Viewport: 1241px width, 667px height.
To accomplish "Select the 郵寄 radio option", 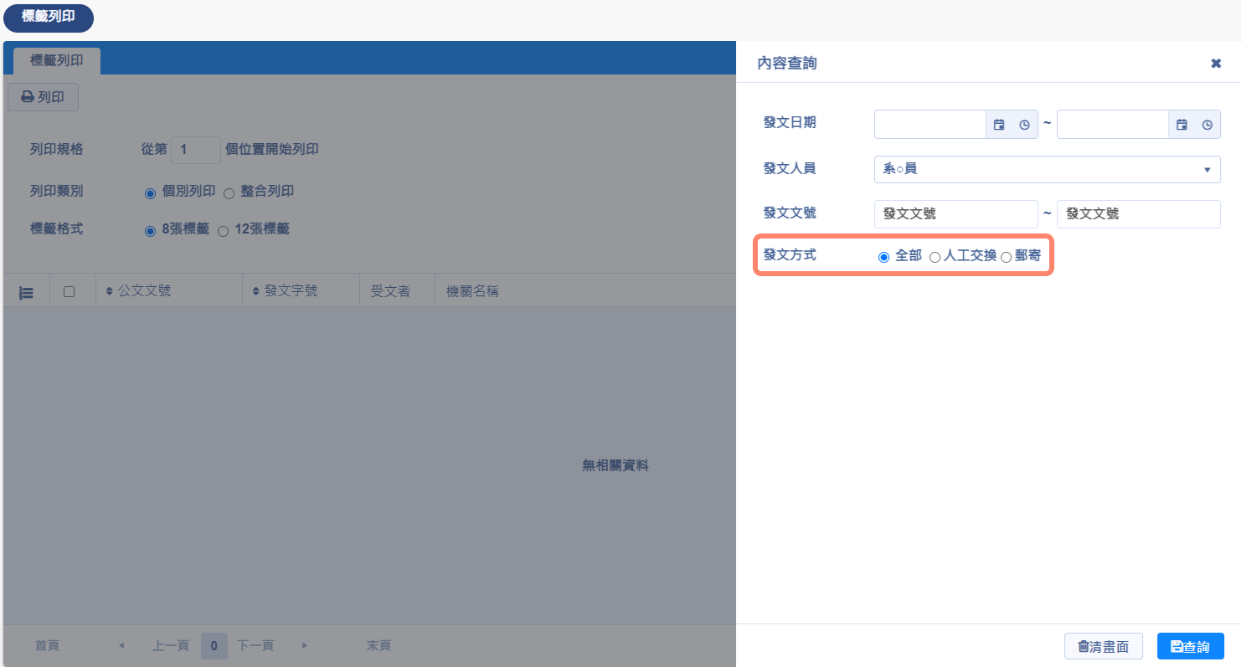I will [x=1007, y=257].
